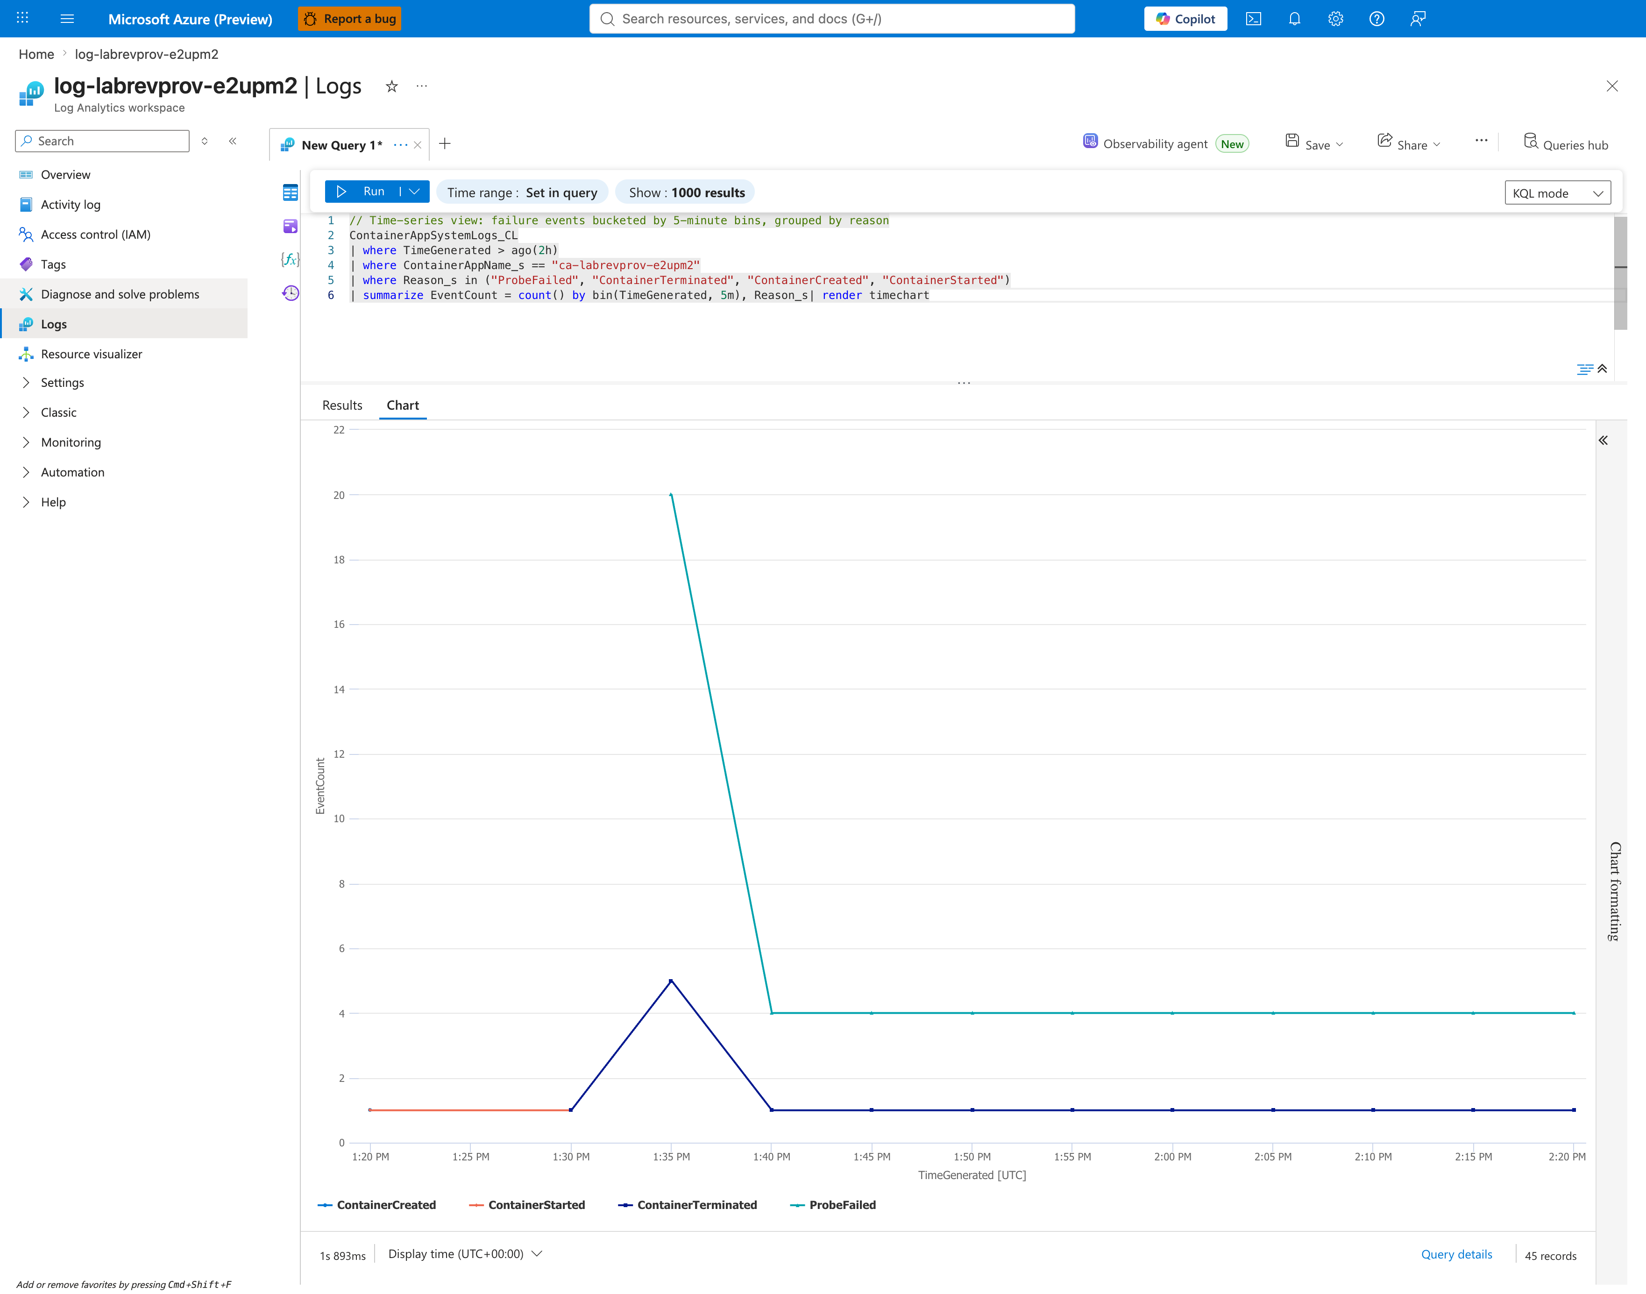Open Copilot from the top bar

coord(1185,19)
